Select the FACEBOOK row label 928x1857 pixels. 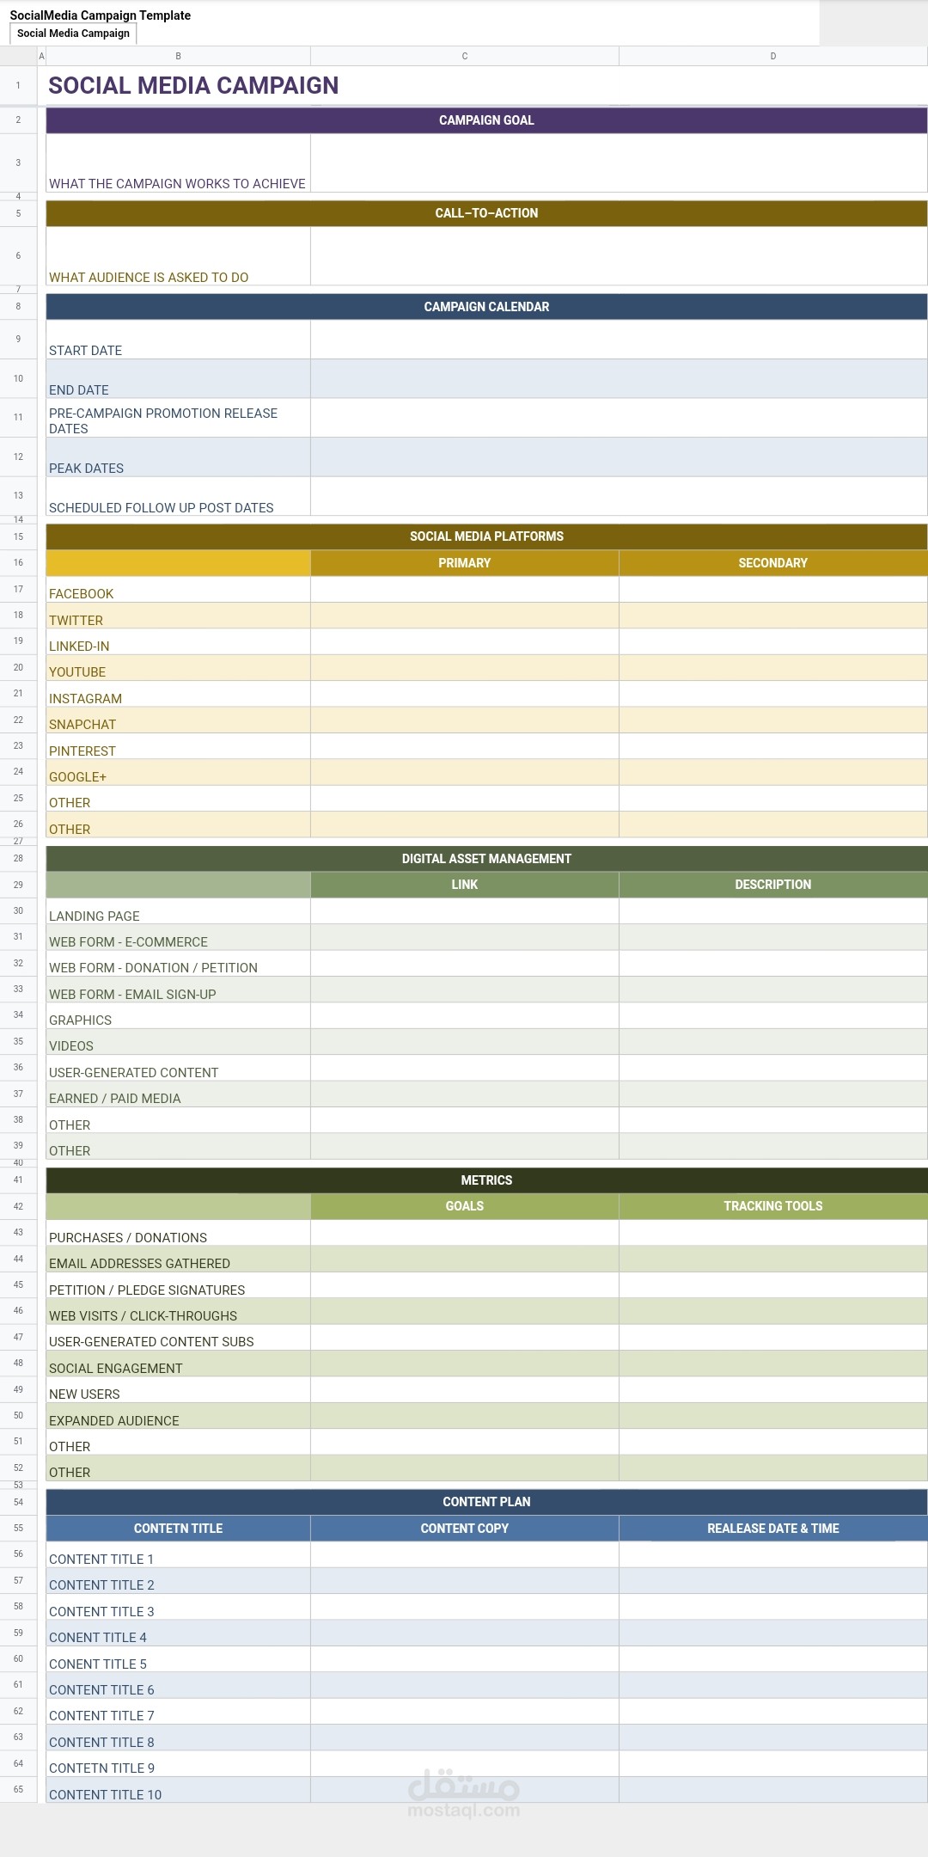[x=178, y=589]
